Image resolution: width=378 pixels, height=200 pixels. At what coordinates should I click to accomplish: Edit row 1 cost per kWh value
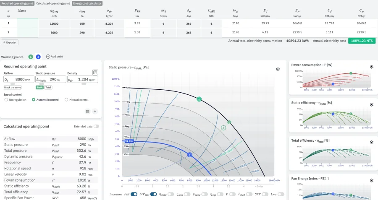[x=211, y=23]
